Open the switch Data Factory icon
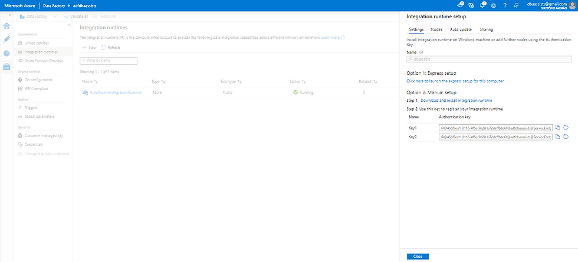 (471, 5)
